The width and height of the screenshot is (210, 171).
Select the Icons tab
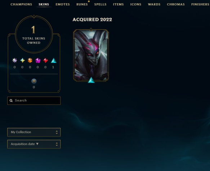pyautogui.click(x=136, y=4)
